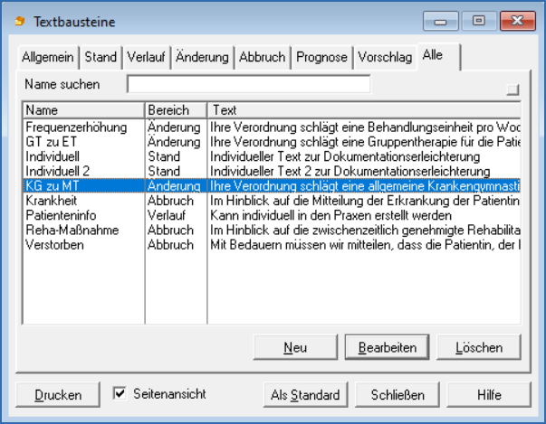Close the Textbausteine window with X

[517, 21]
